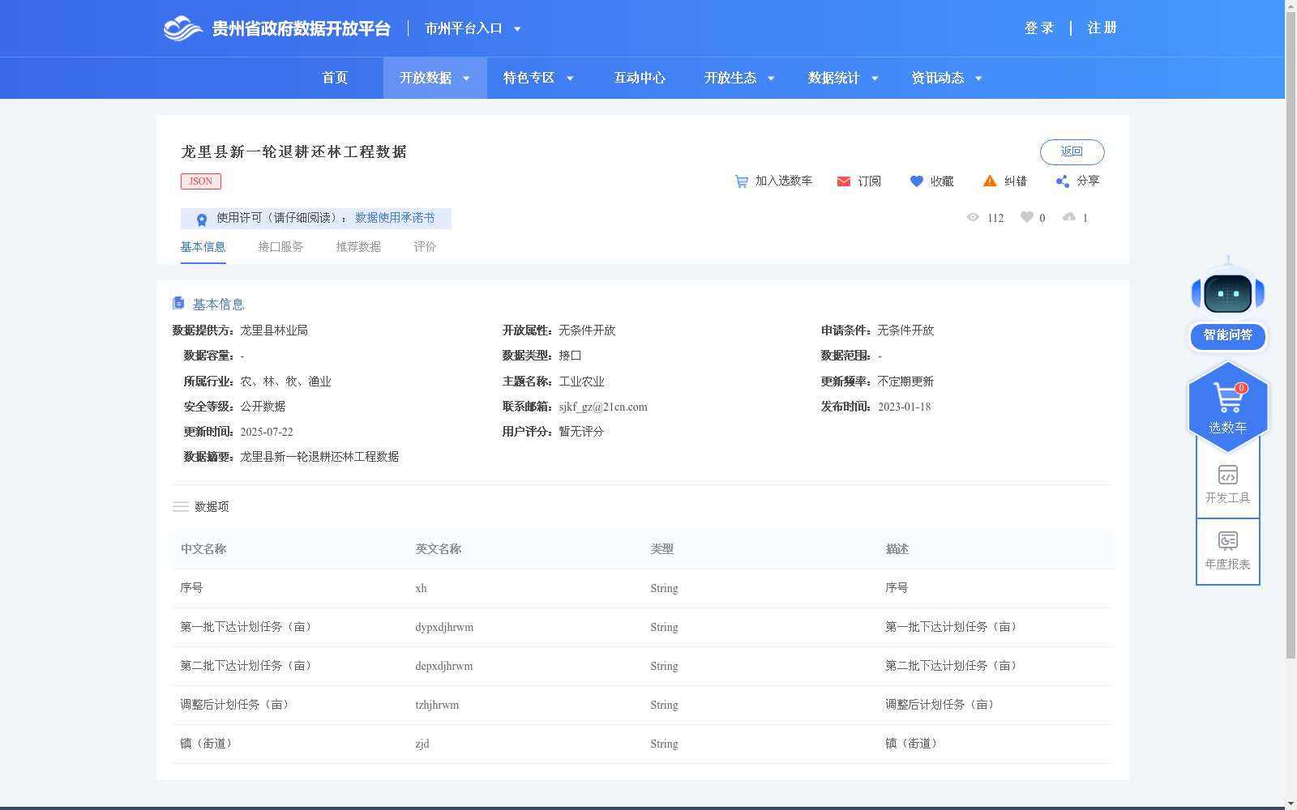Open the 选数车 cart widget
This screenshot has width=1297, height=810.
click(1228, 407)
